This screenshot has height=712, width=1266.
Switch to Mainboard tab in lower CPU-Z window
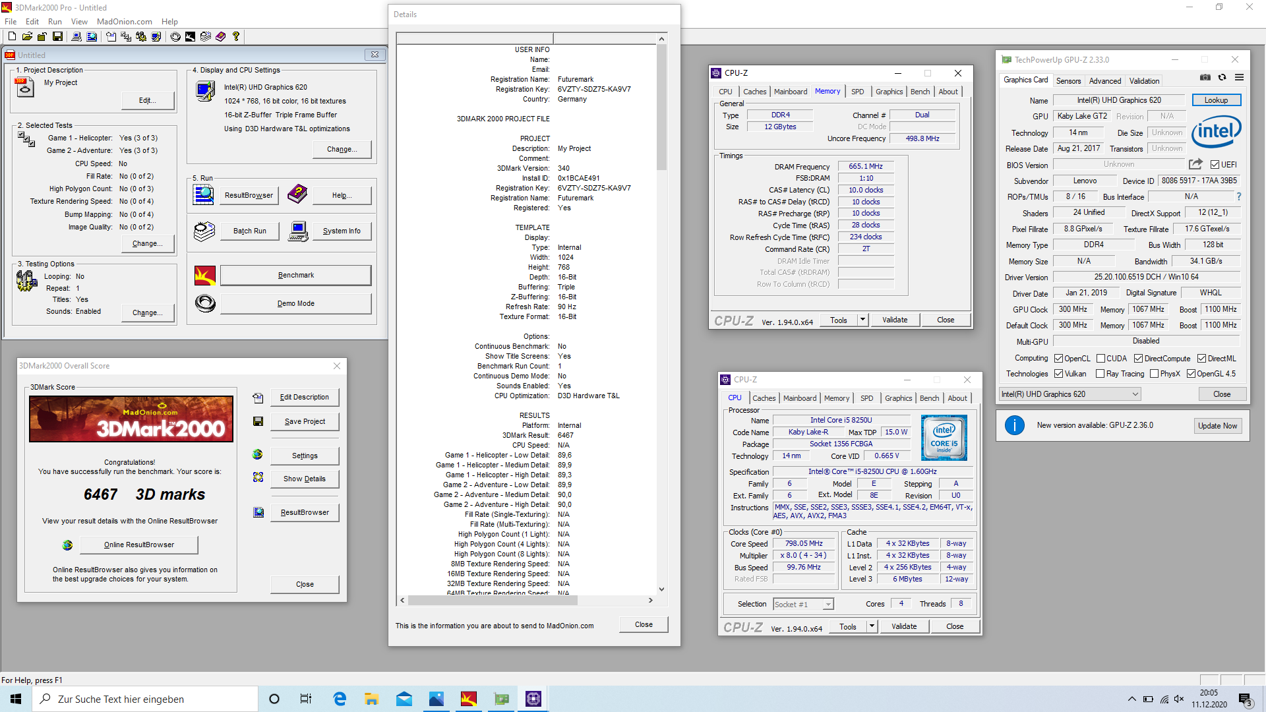tap(799, 398)
